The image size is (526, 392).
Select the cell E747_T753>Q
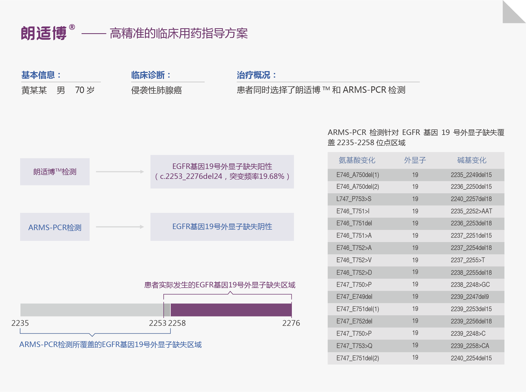355,346
